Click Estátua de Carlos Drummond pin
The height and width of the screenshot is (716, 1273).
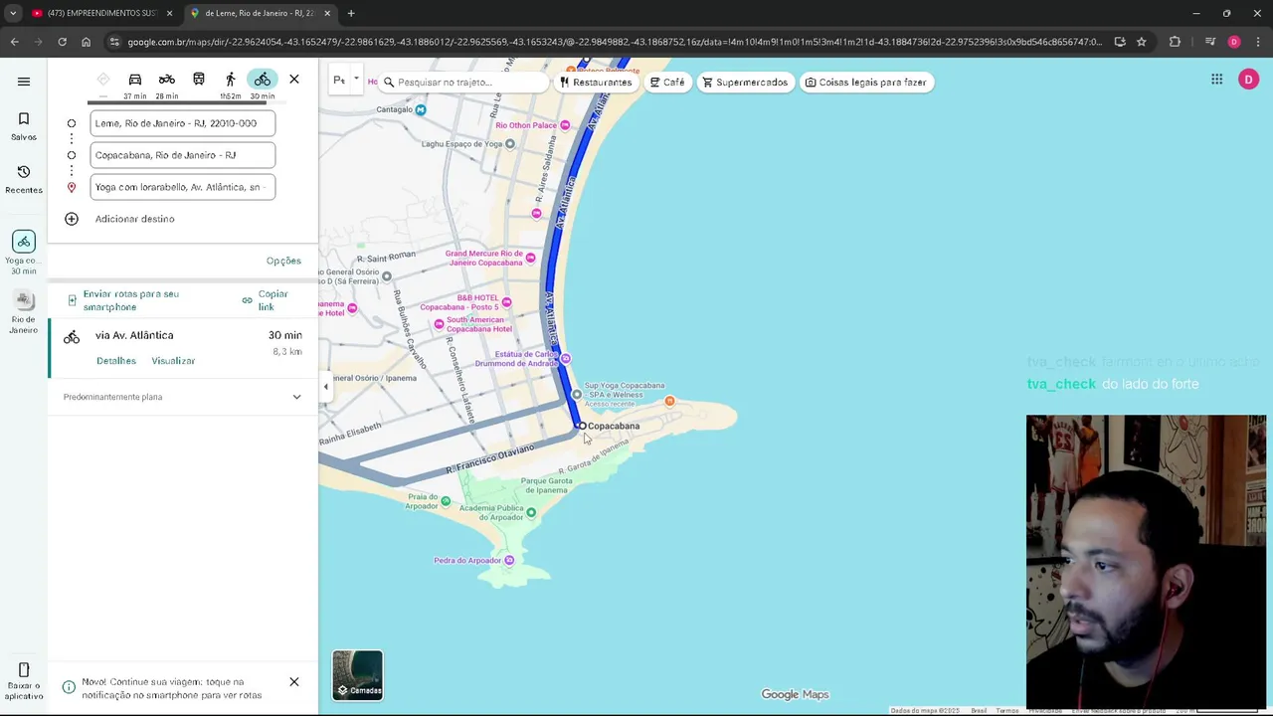tap(565, 358)
